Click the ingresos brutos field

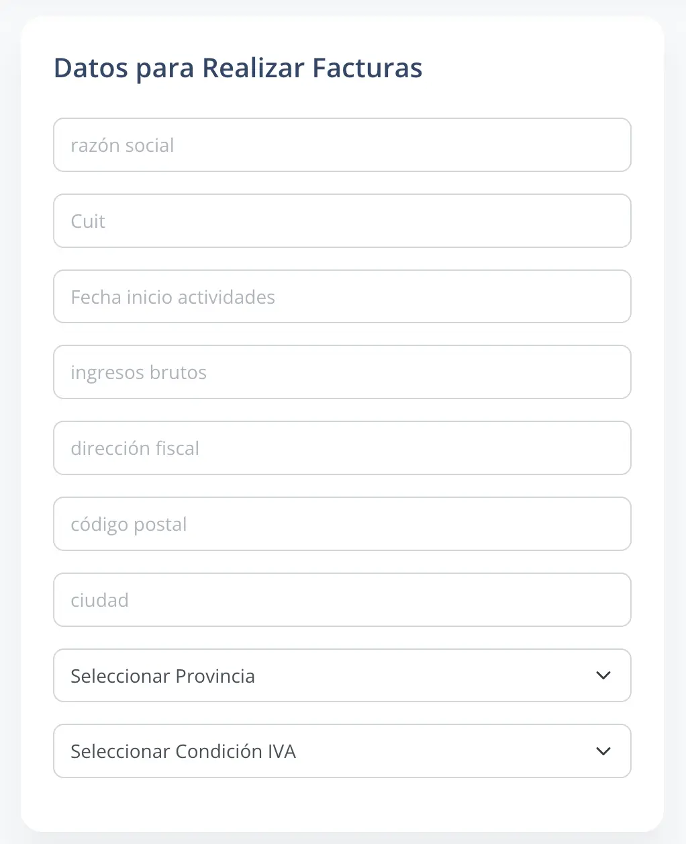[x=342, y=372]
